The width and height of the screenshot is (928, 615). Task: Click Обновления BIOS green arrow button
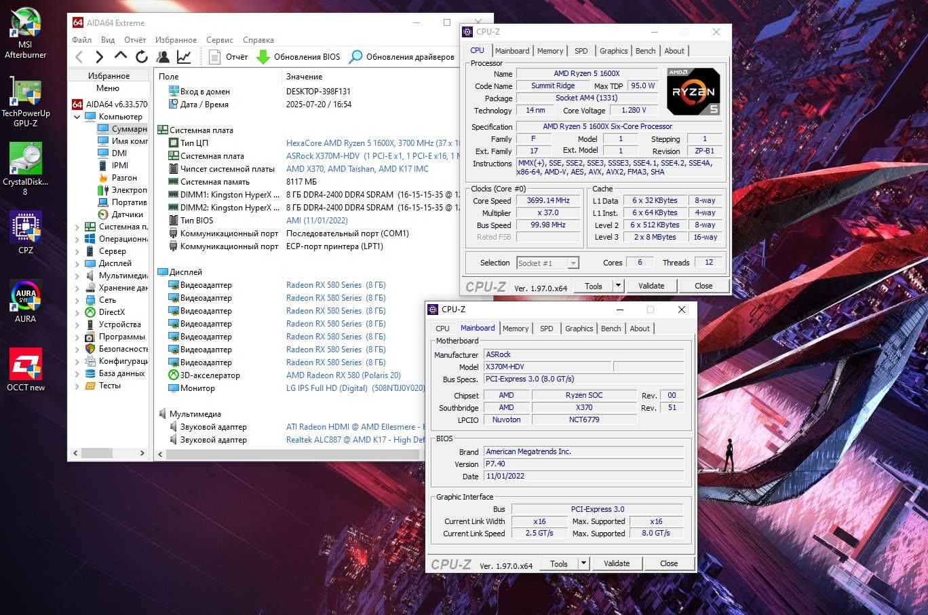click(x=298, y=57)
